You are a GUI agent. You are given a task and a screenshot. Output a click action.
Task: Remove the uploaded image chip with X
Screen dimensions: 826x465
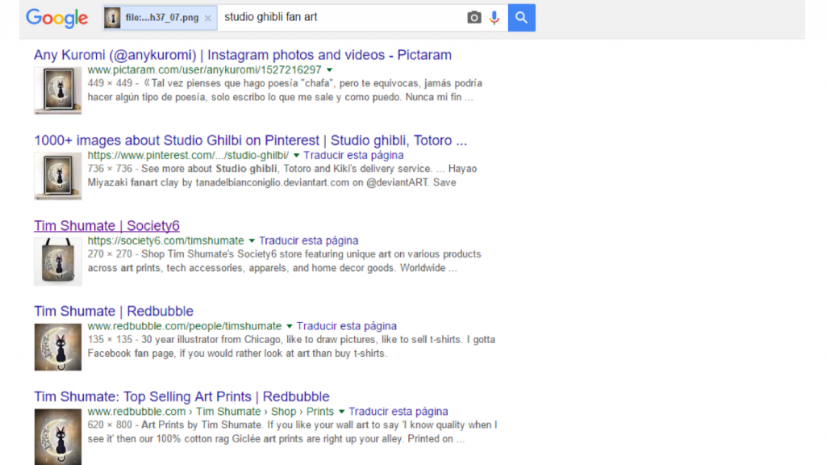point(208,18)
